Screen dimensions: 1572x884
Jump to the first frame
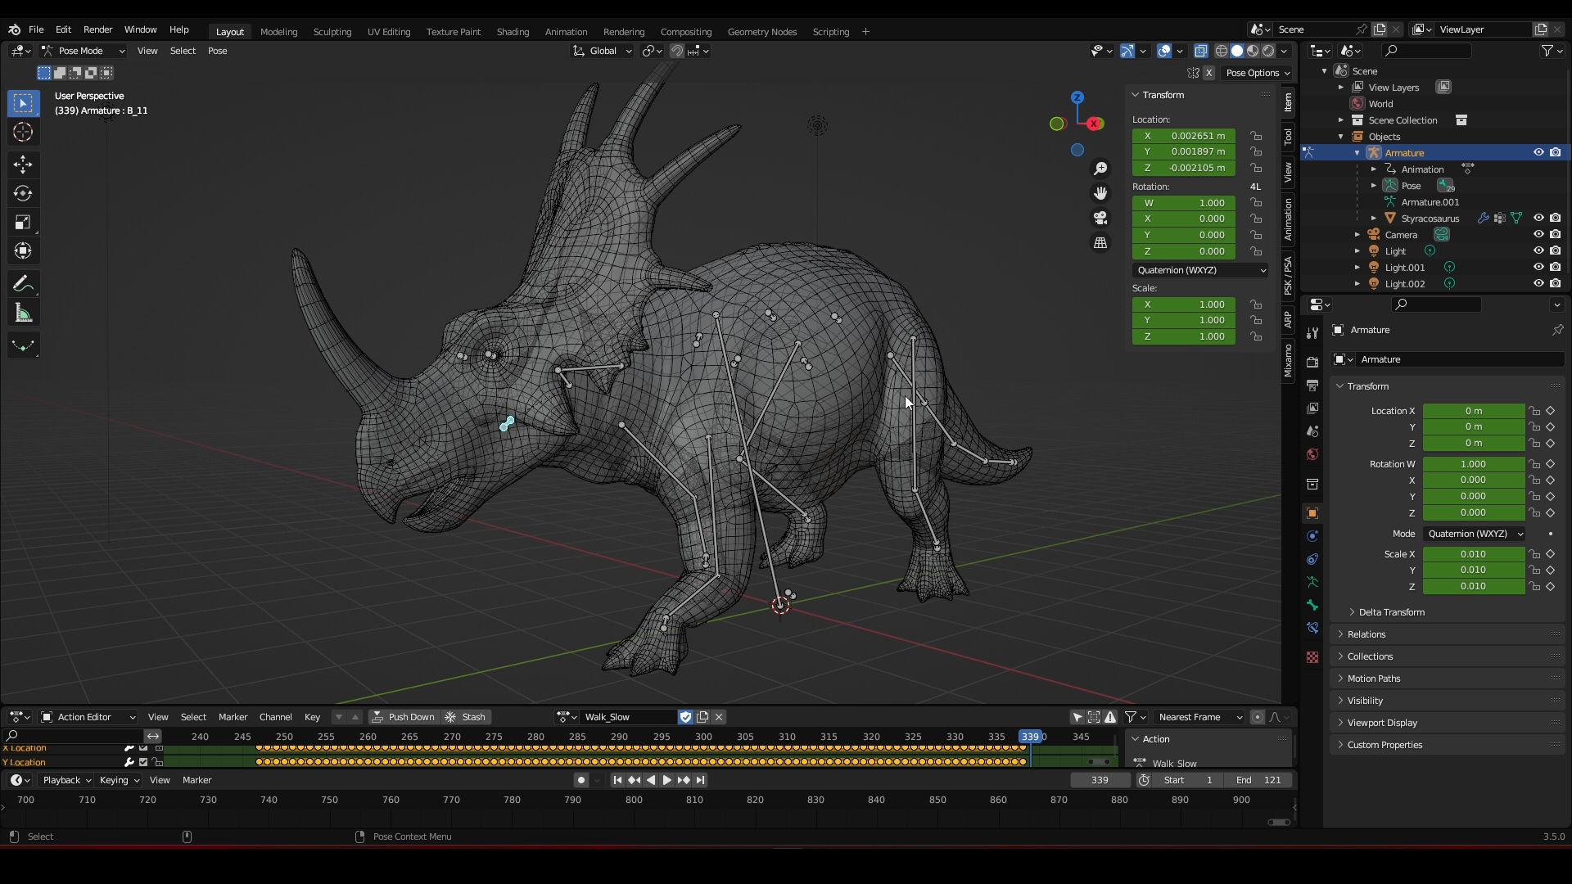coord(617,780)
